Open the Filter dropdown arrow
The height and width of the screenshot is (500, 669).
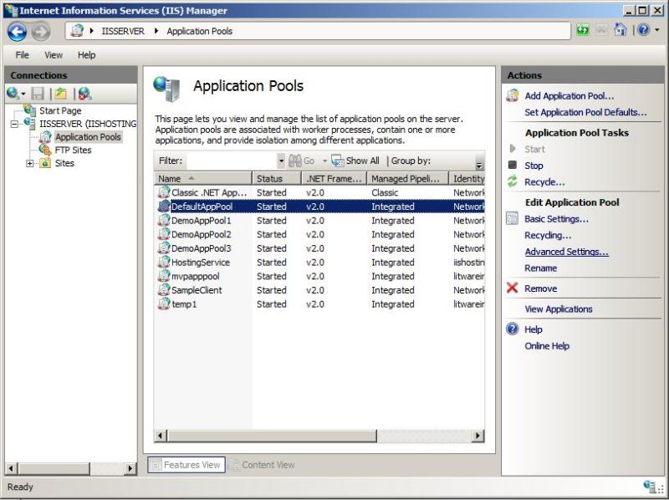pyautogui.click(x=281, y=161)
